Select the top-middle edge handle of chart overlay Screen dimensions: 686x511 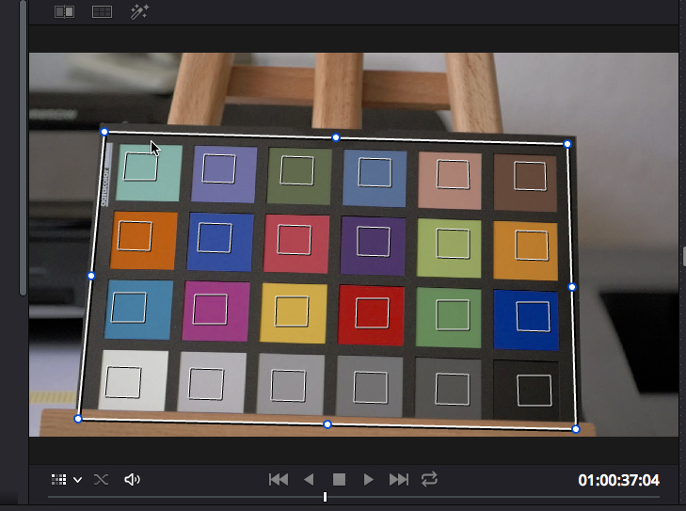[x=336, y=137]
